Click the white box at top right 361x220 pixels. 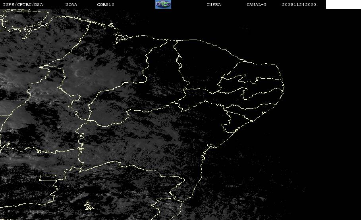[x=344, y=4]
